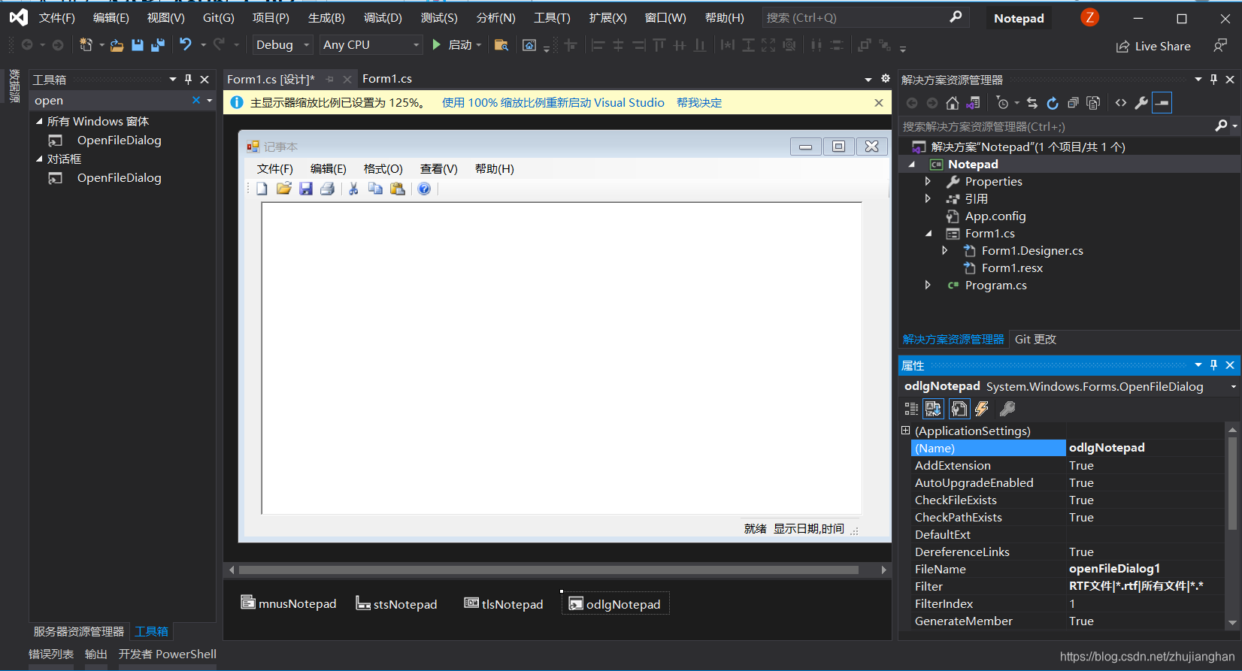Click the Events lightning bolt icon
The height and width of the screenshot is (671, 1242).
tap(982, 409)
